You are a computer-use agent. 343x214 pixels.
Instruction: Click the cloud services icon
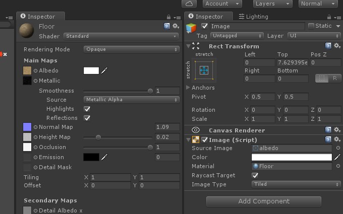coord(189,4)
